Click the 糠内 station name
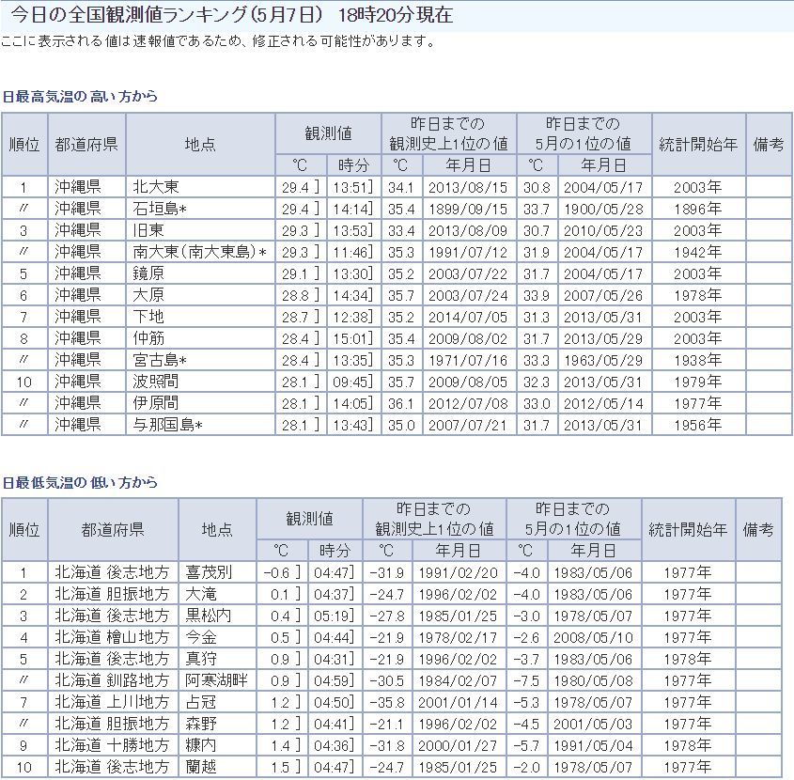The image size is (794, 780). tap(201, 746)
